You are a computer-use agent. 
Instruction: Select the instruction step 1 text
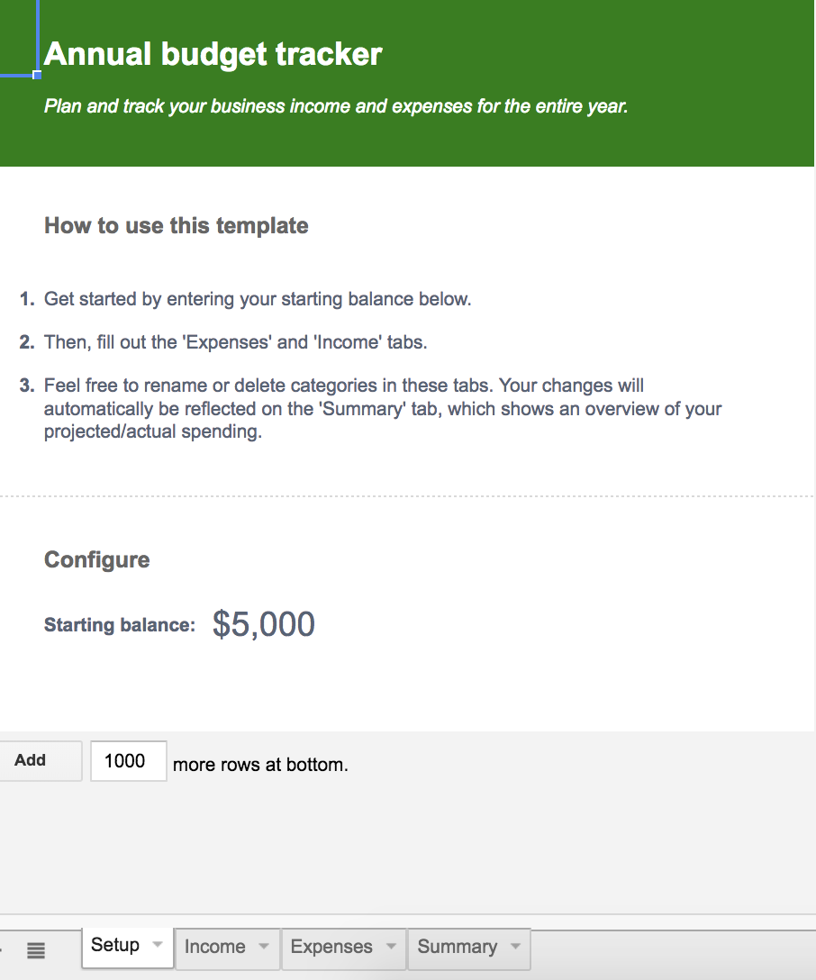point(258,299)
